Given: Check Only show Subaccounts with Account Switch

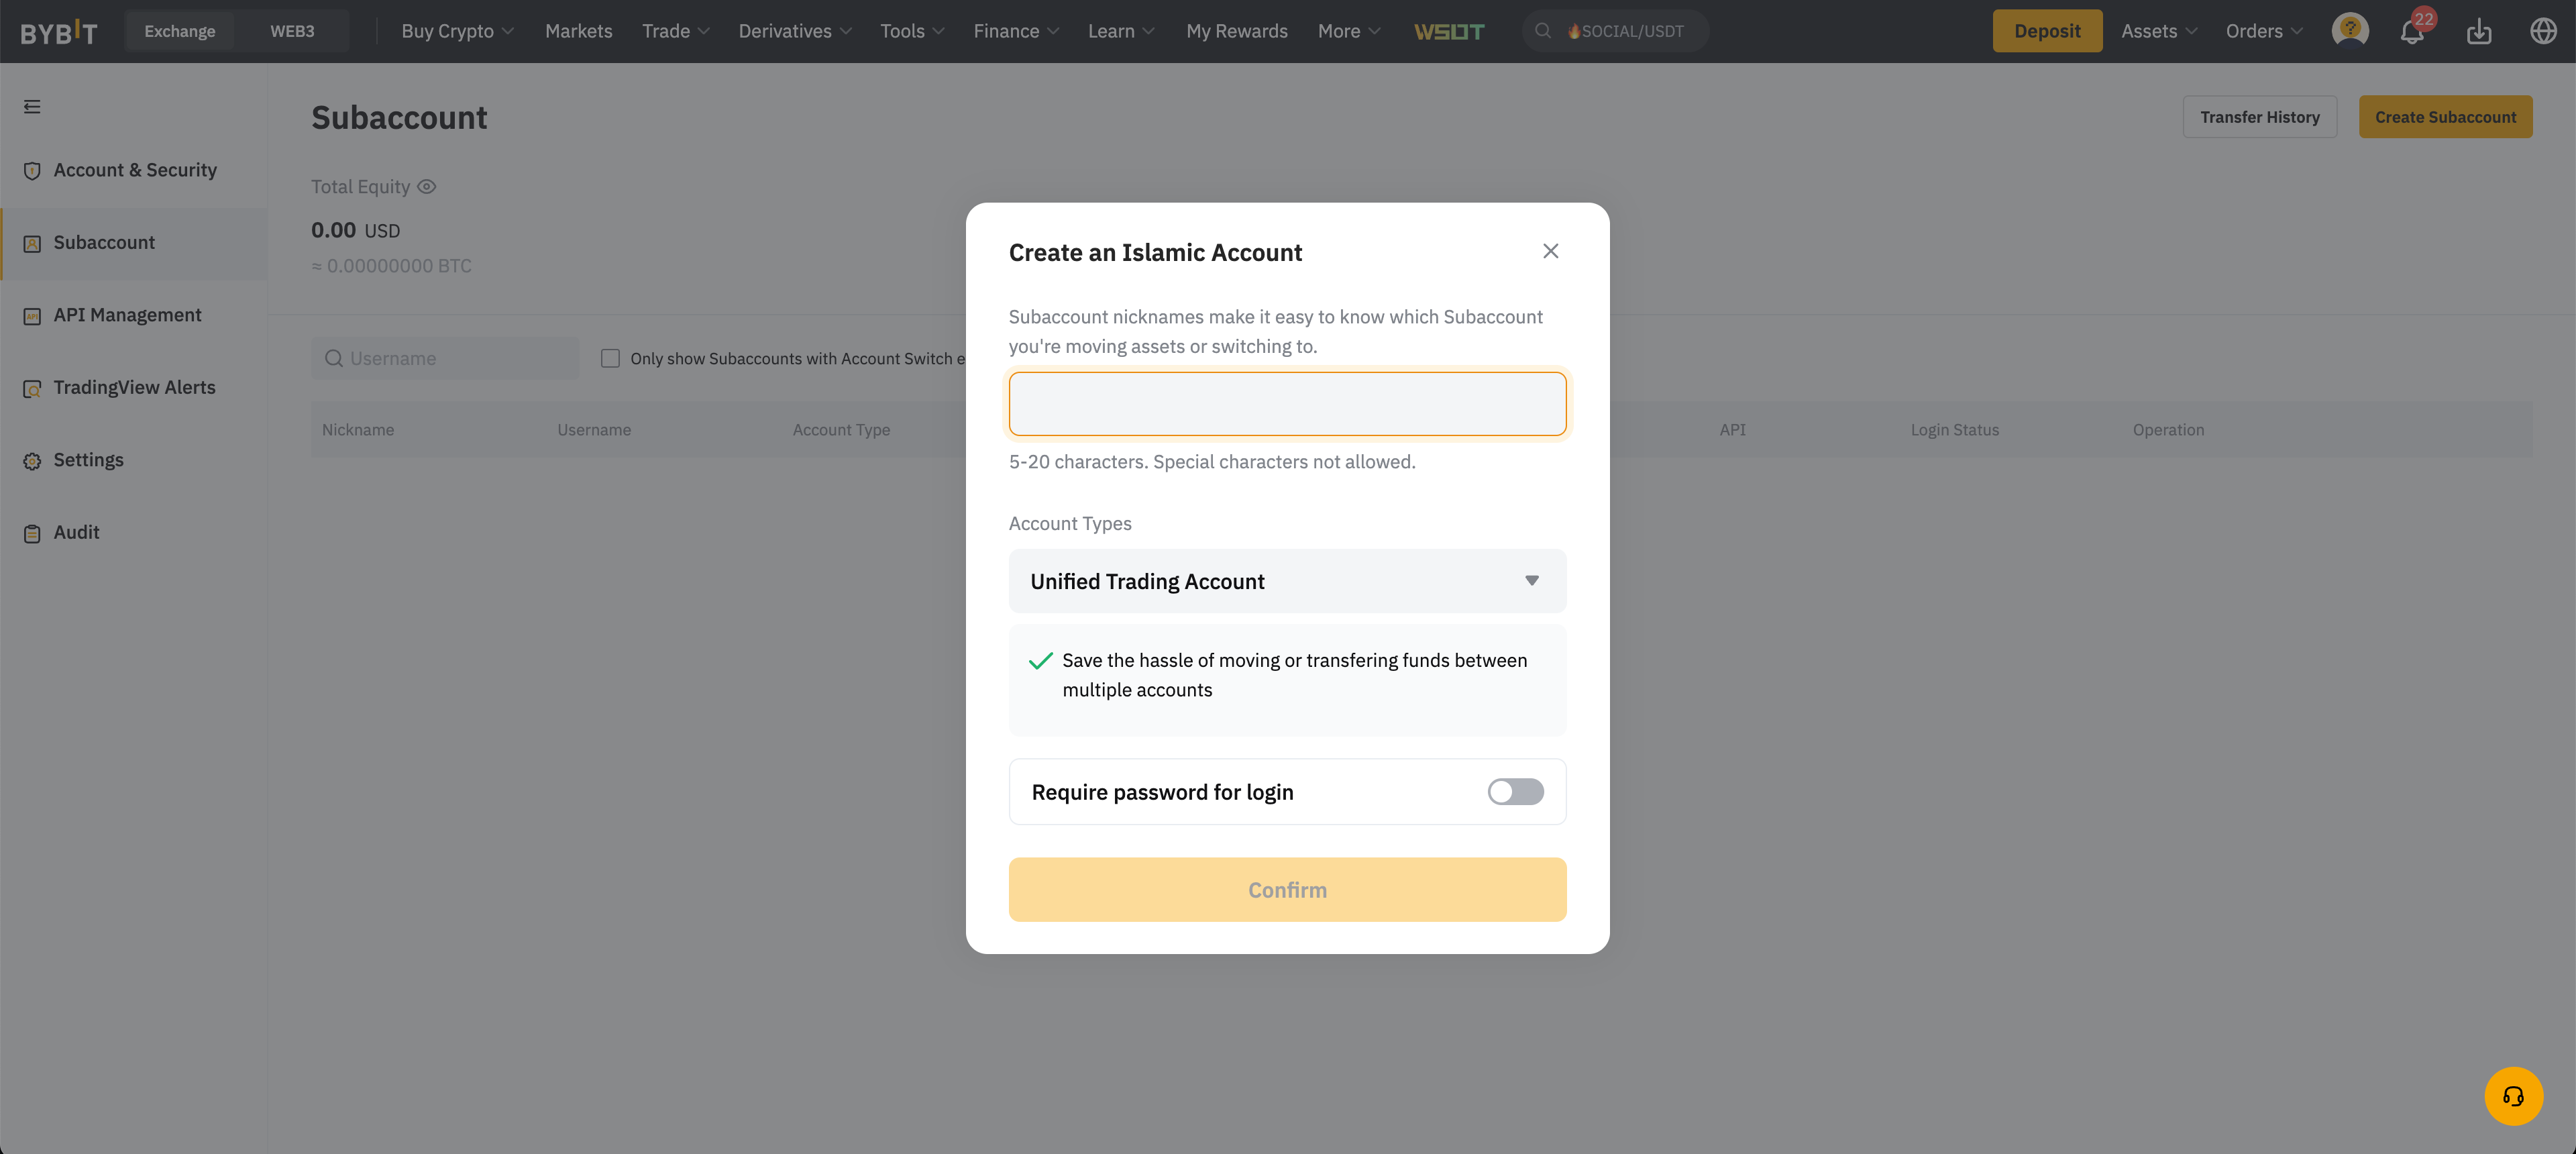Looking at the screenshot, I should pos(610,358).
